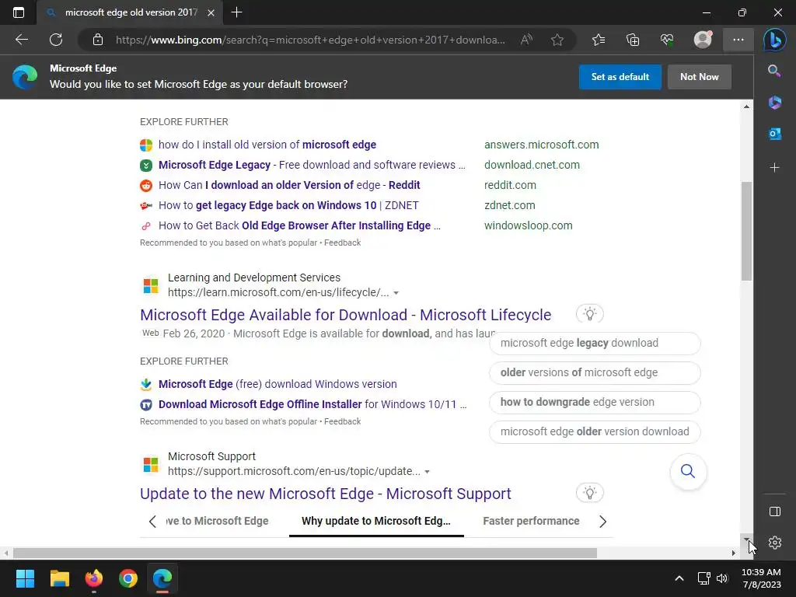Open Download Microsoft Edge Offline Installer link
Viewport: 796px width, 597px height.
(x=312, y=404)
